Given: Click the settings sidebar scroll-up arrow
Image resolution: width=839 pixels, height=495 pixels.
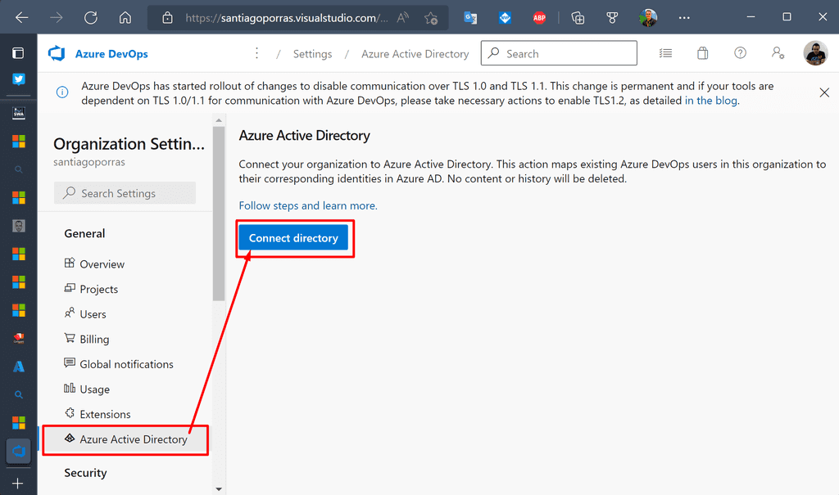Looking at the screenshot, I should point(219,121).
